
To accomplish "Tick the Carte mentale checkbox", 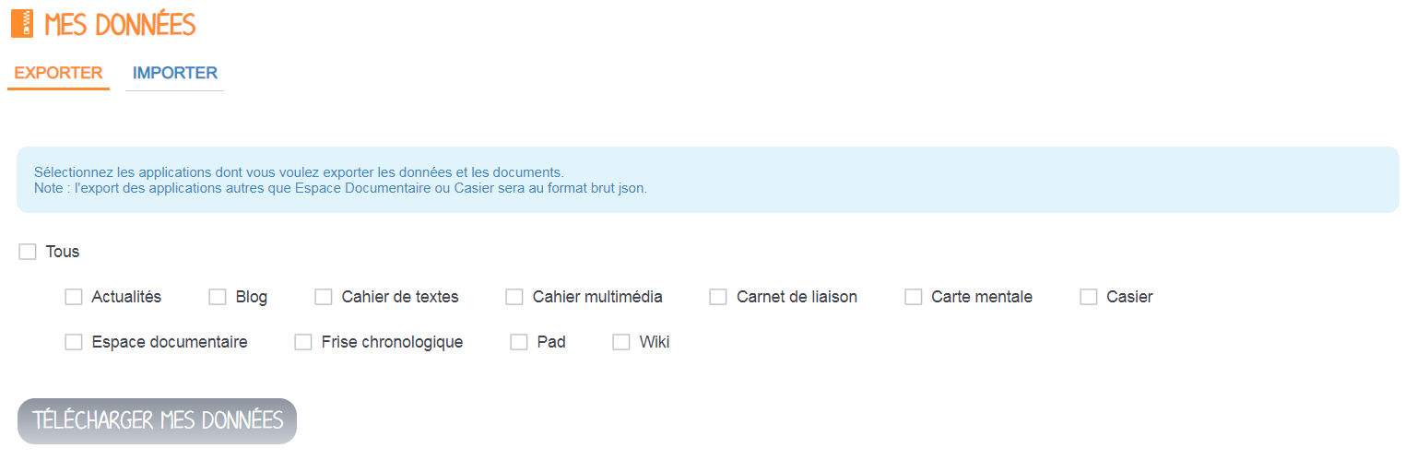I will (x=914, y=297).
